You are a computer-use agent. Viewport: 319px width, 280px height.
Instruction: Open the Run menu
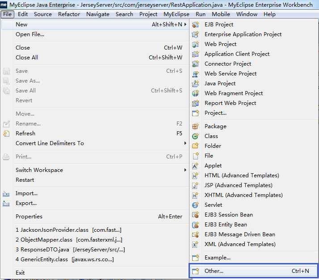[x=201, y=14]
